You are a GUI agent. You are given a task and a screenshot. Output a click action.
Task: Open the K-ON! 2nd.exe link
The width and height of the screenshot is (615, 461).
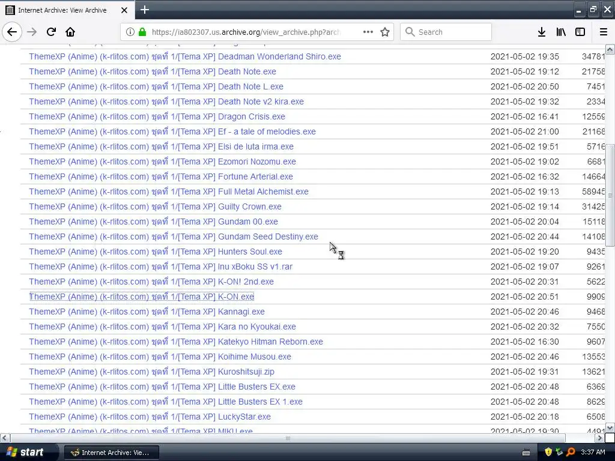[151, 282]
